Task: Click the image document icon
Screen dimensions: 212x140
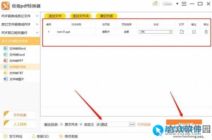Action: pyautogui.click(x=6, y=79)
